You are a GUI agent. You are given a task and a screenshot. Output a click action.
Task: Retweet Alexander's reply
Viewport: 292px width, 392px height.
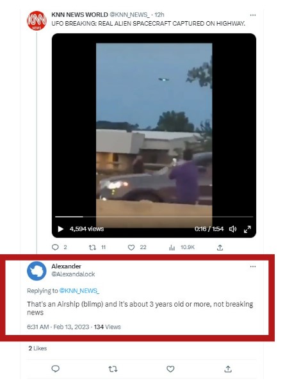coord(113,369)
